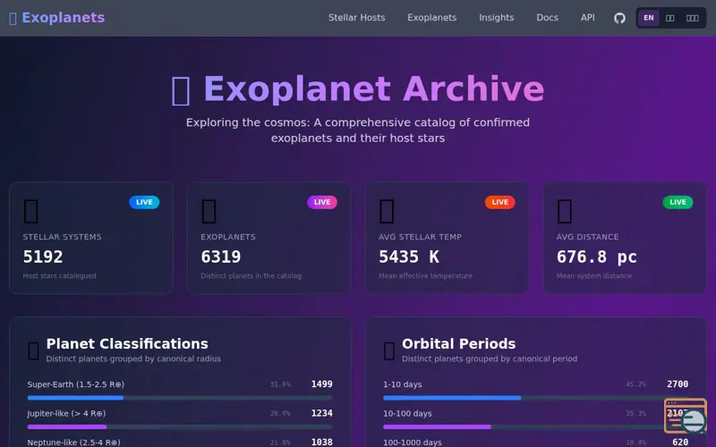Click the 31.6% Super-Earth percentage
Viewport: 716px width, 447px height.
[x=280, y=384]
